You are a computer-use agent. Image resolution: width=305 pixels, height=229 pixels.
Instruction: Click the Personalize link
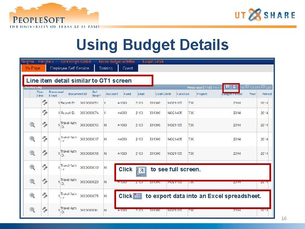click(x=195, y=88)
